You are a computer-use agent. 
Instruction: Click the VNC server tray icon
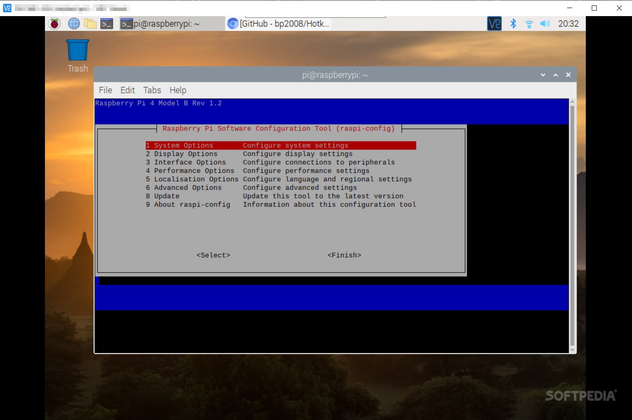(494, 24)
